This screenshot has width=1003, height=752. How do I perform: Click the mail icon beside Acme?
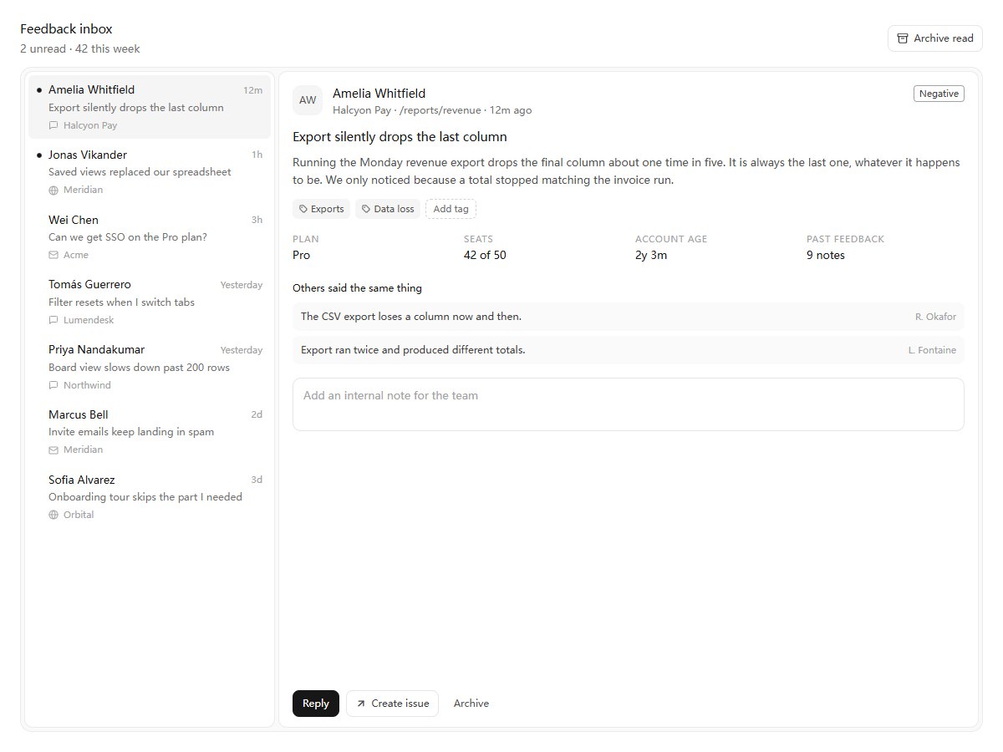[x=53, y=256]
